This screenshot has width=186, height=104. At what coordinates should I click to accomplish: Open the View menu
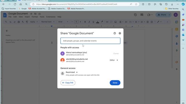(x=21, y=17)
